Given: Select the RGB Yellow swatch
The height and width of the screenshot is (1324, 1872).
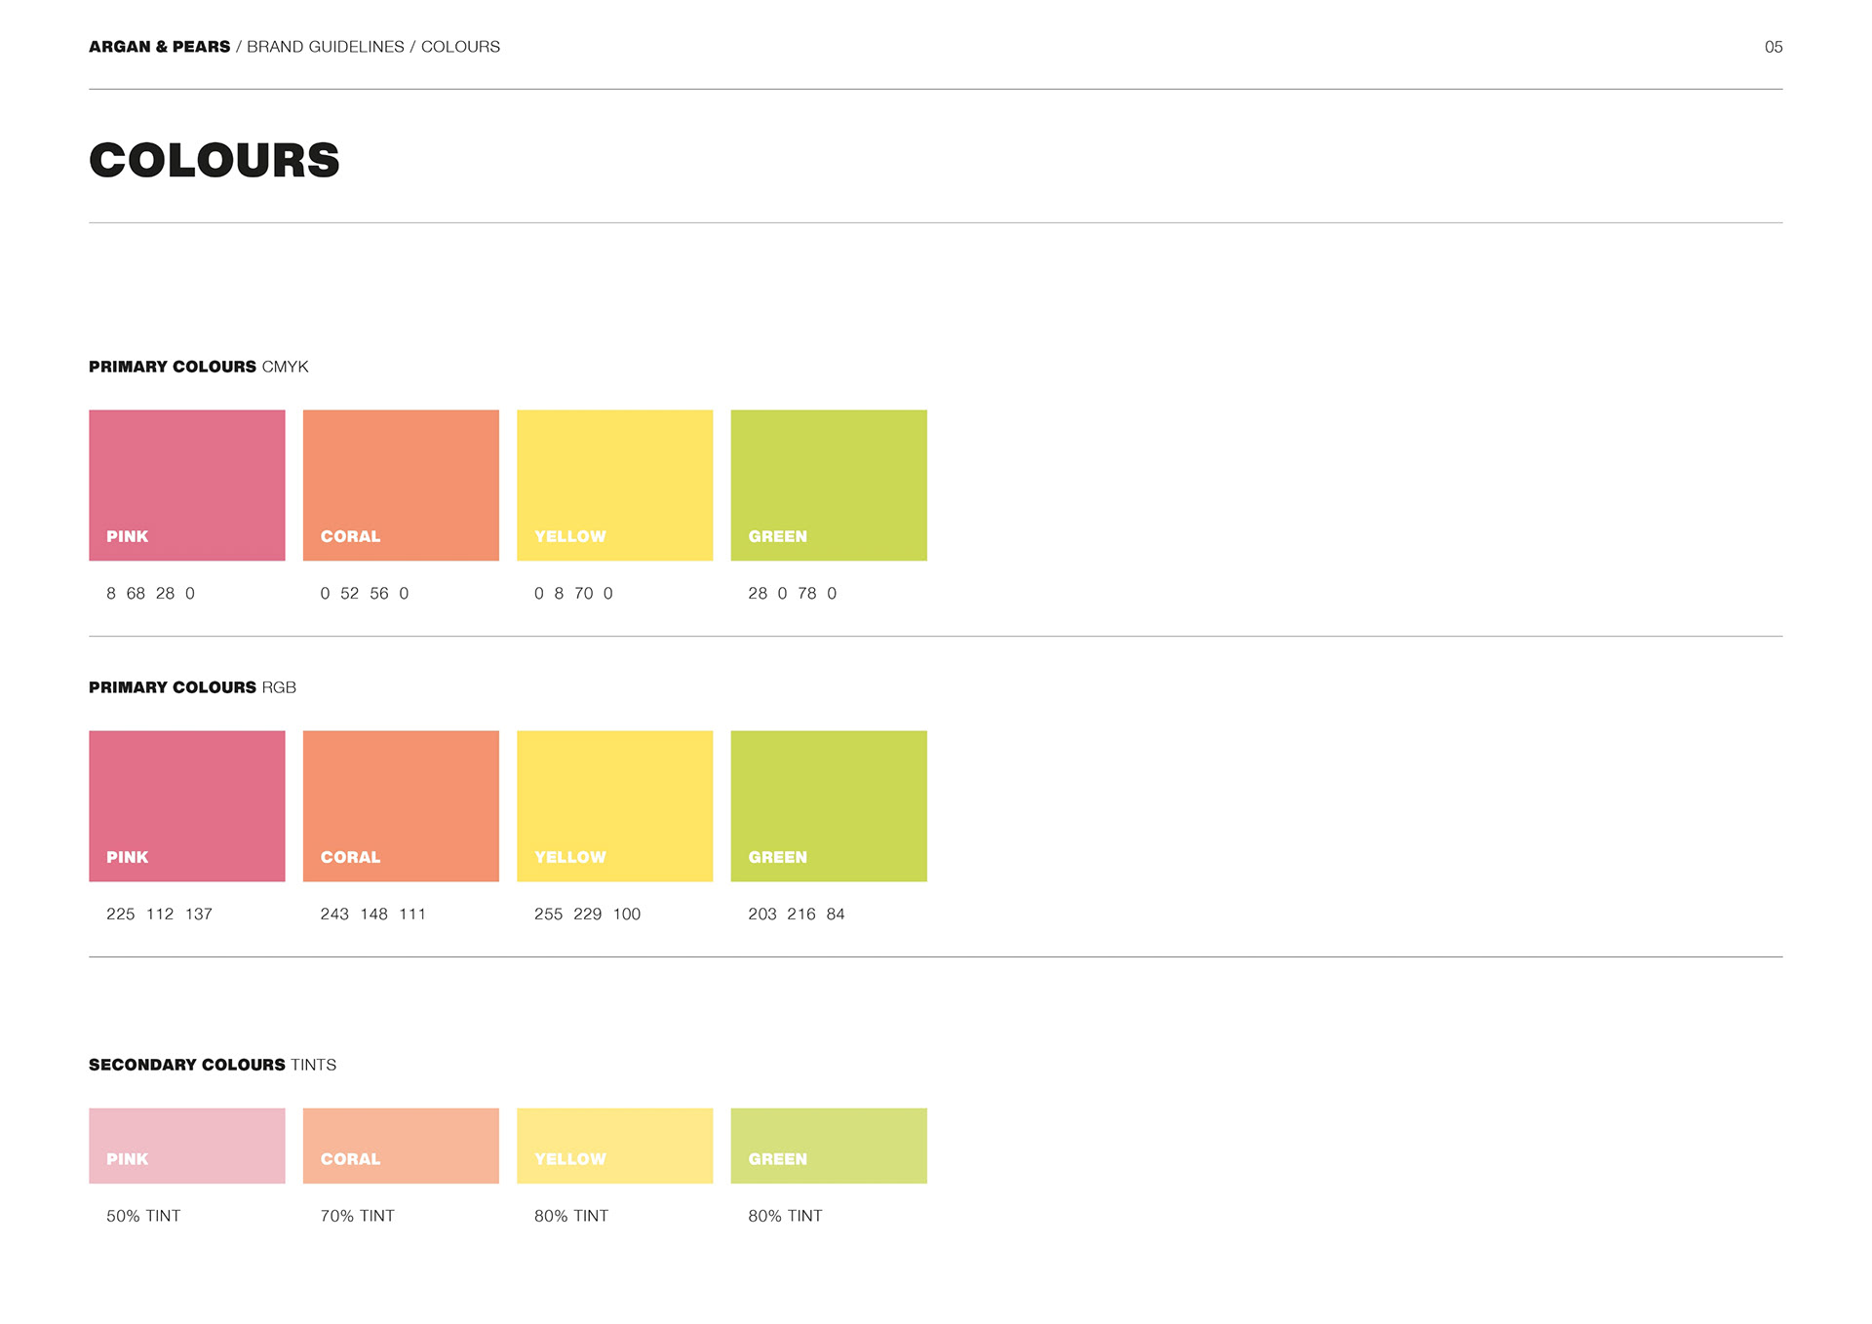Looking at the screenshot, I should (614, 805).
